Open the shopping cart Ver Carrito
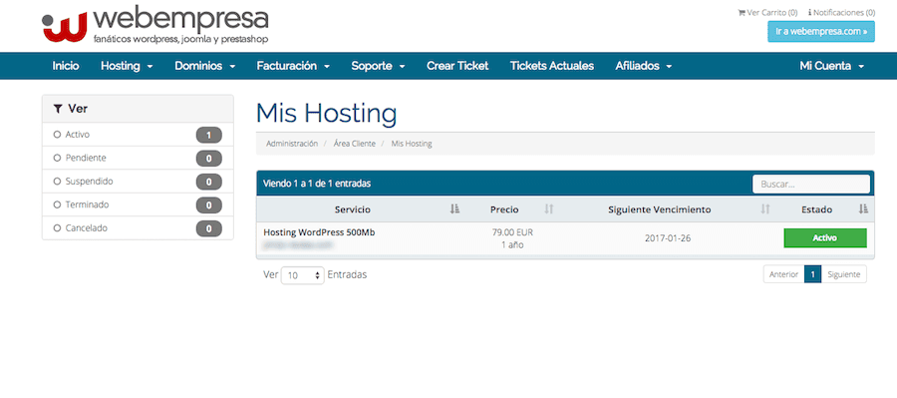Image resolution: width=897 pixels, height=398 pixels. tap(767, 12)
